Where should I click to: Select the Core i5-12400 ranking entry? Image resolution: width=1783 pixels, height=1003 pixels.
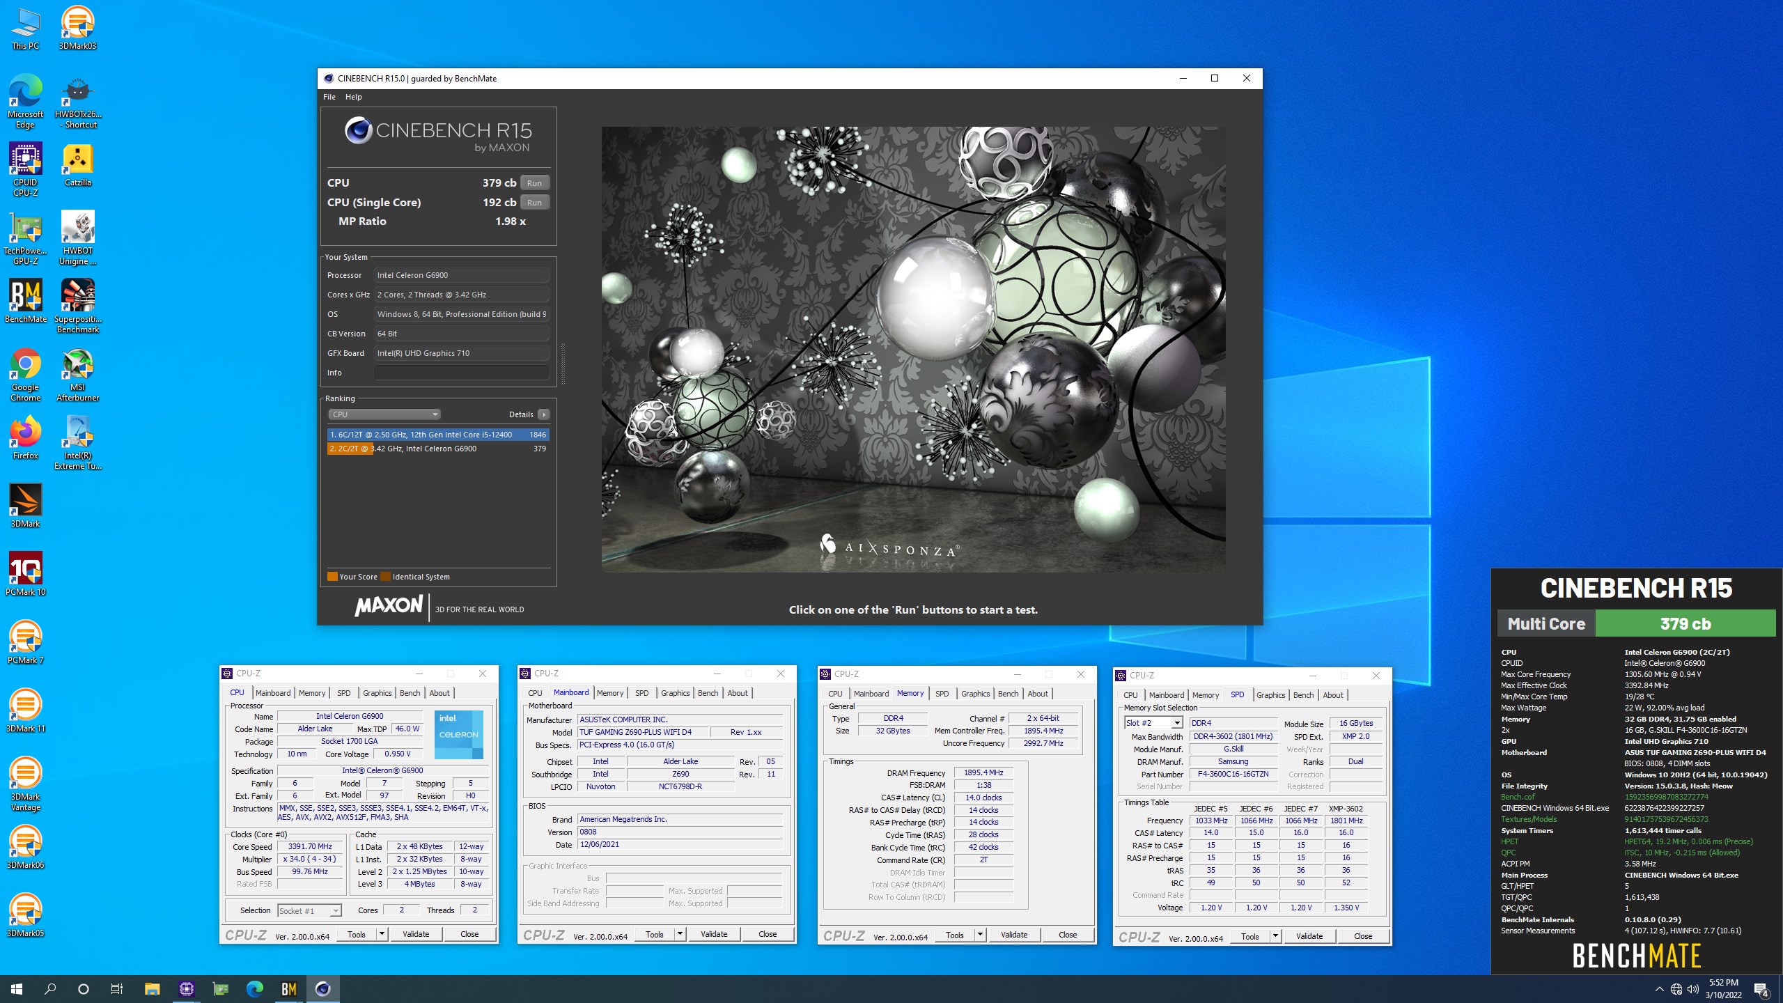[x=438, y=435]
